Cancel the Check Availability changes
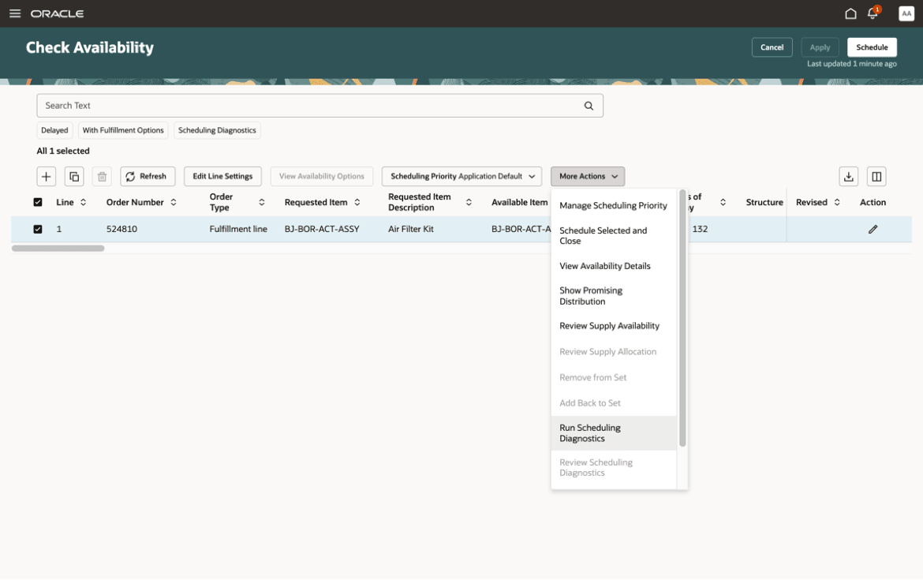The width and height of the screenshot is (923, 580). [772, 47]
